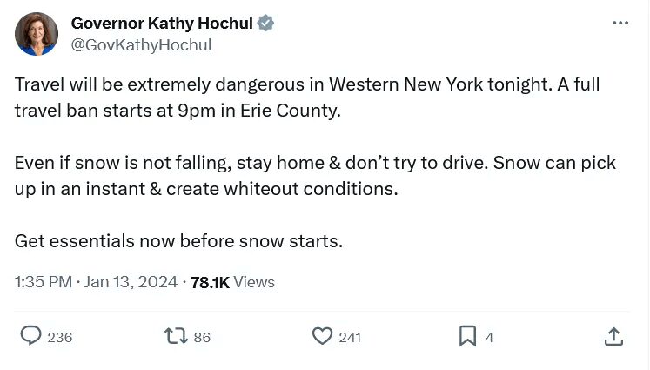650x370 pixels.
Task: Click the whiteout conditions paragraph
Action: pos(315,176)
